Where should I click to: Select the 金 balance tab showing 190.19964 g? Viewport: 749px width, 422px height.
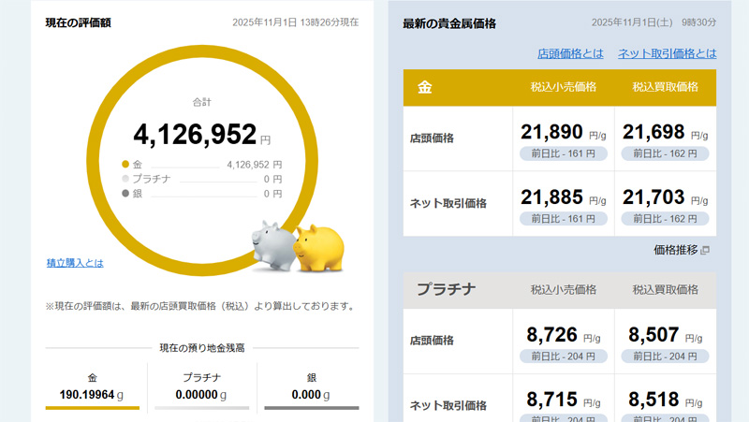(x=93, y=386)
